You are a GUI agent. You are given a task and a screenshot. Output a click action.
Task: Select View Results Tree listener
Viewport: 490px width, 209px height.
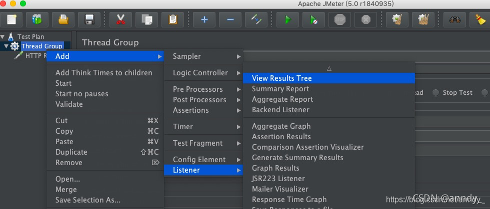(x=329, y=78)
